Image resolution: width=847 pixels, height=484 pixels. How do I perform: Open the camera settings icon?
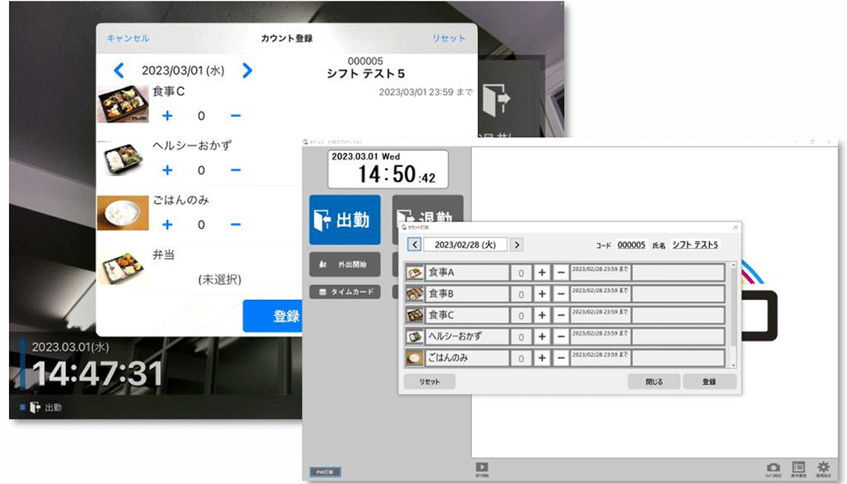773,468
